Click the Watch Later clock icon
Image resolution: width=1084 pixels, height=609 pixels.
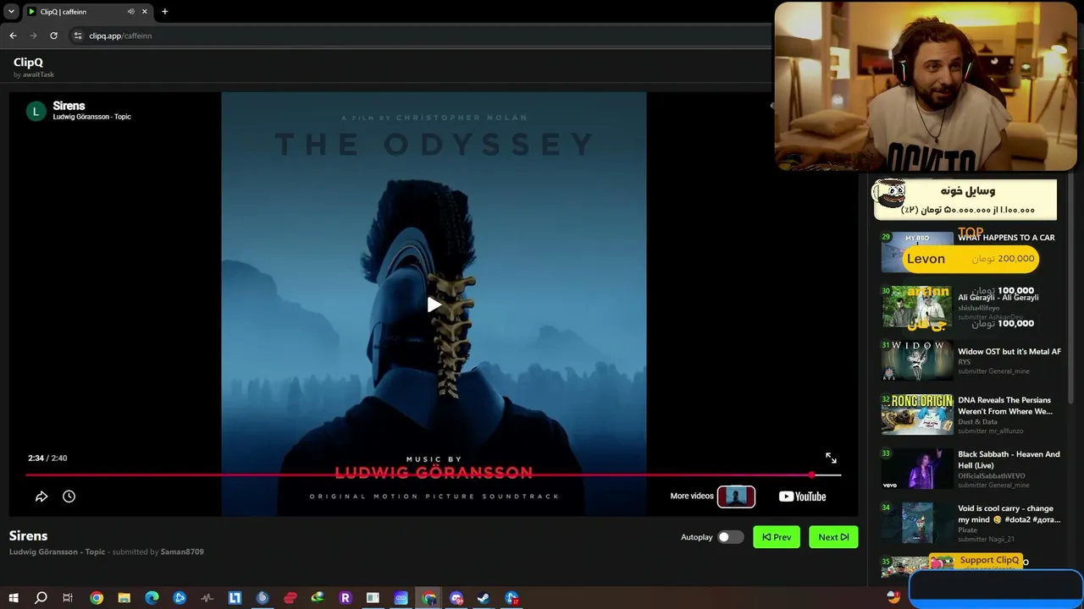click(x=69, y=497)
